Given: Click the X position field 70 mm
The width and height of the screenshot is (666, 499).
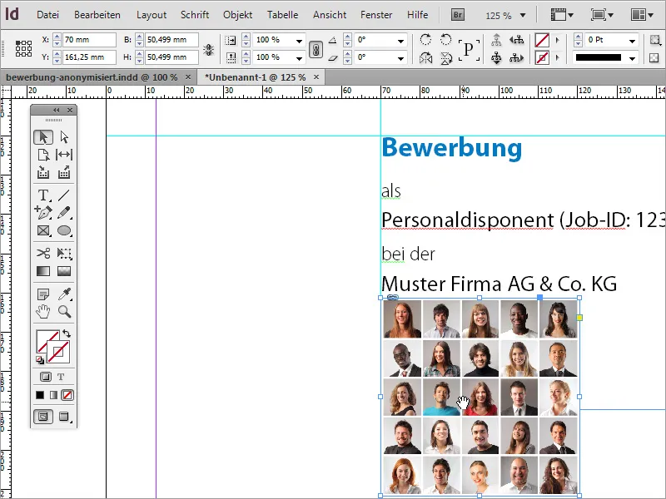Looking at the screenshot, I should [x=89, y=40].
